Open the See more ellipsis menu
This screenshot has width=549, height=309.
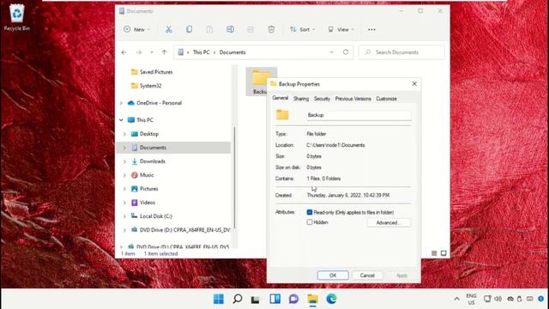click(x=371, y=29)
